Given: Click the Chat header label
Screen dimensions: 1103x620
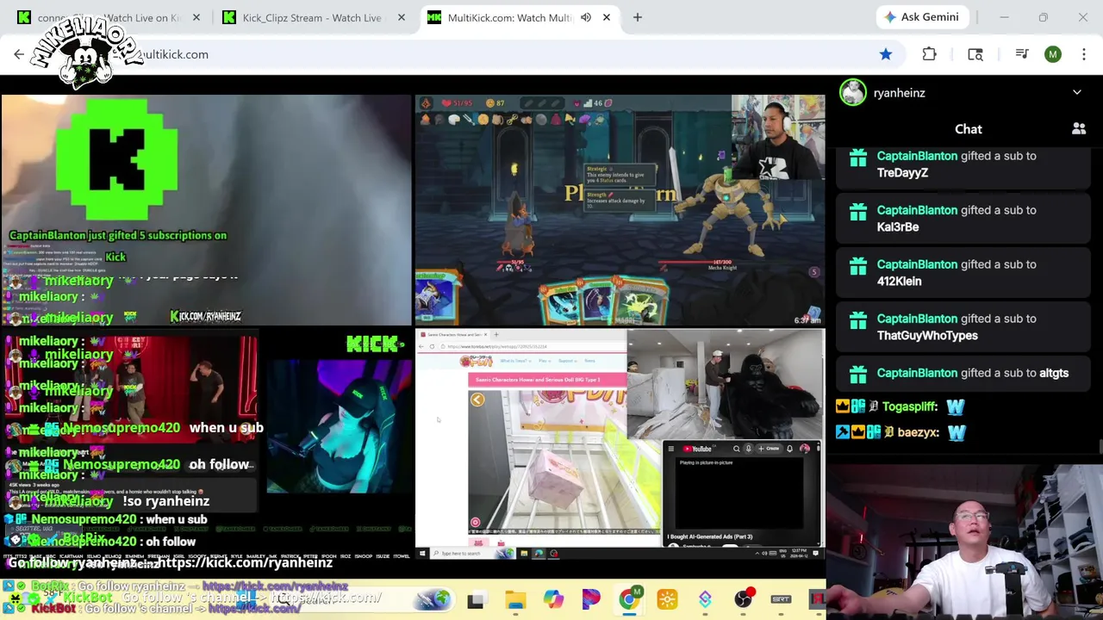Looking at the screenshot, I should click(x=969, y=129).
